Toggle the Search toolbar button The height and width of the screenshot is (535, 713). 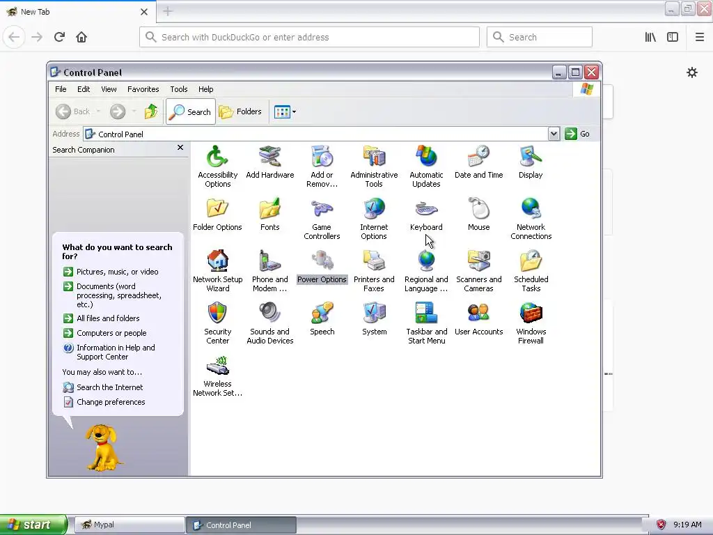pos(191,111)
